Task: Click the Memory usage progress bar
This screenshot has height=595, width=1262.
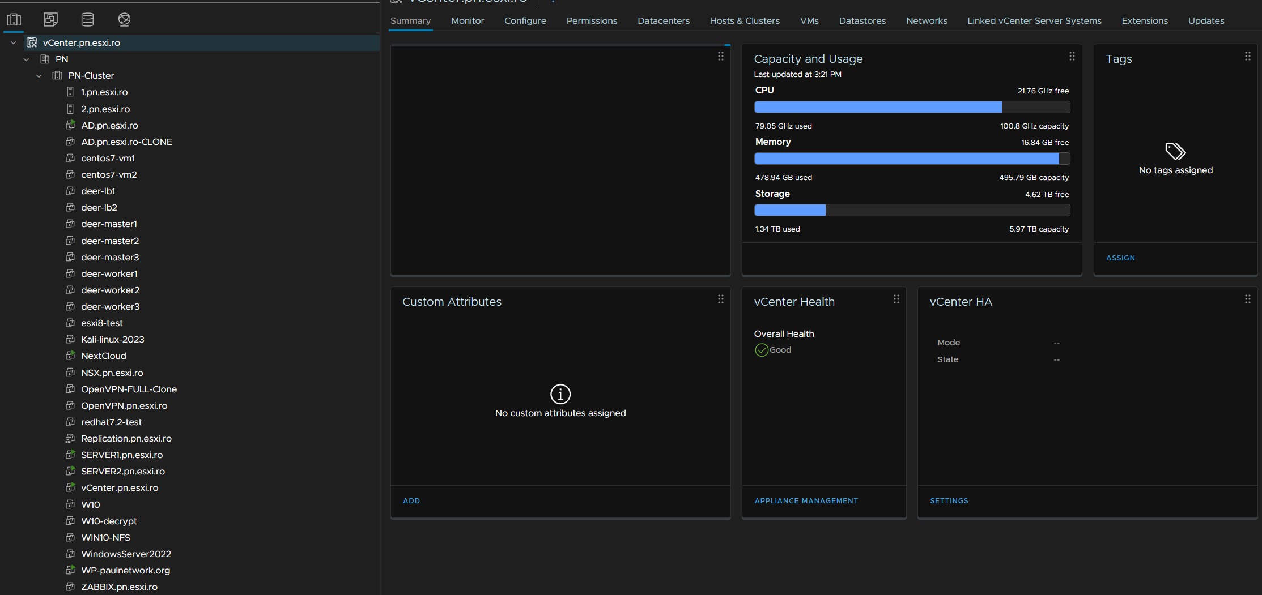Action: point(912,159)
